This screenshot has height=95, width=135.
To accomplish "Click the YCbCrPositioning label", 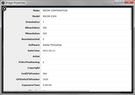I will tap(29, 62).
